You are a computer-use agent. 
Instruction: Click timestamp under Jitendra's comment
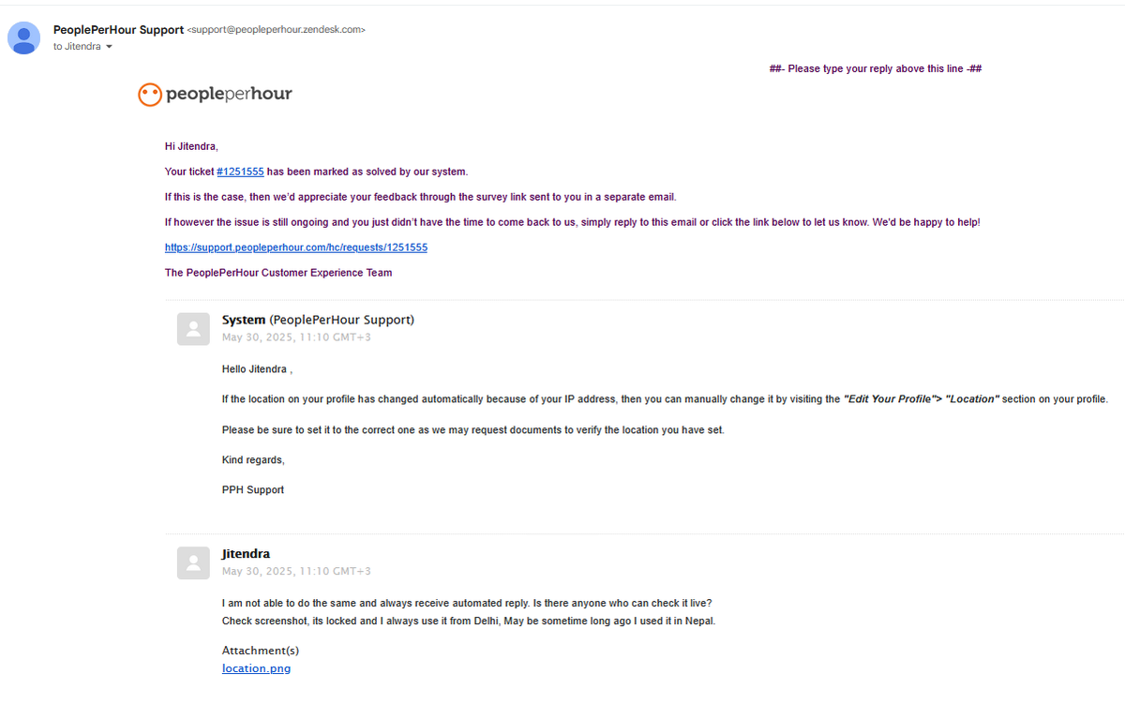(x=296, y=571)
